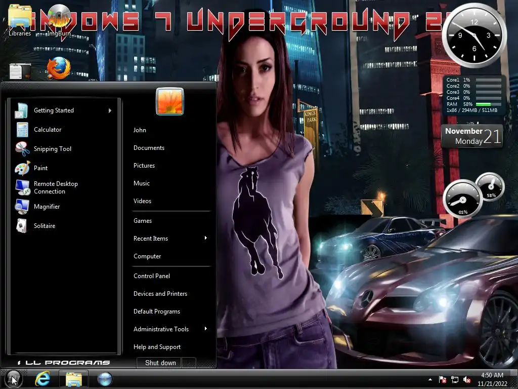Open Internet Explorer from taskbar
Viewport: 518px width, 389px height.
[x=42, y=379]
